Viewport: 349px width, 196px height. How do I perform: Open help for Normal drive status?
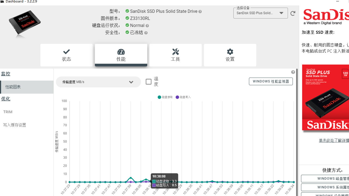(x=147, y=25)
